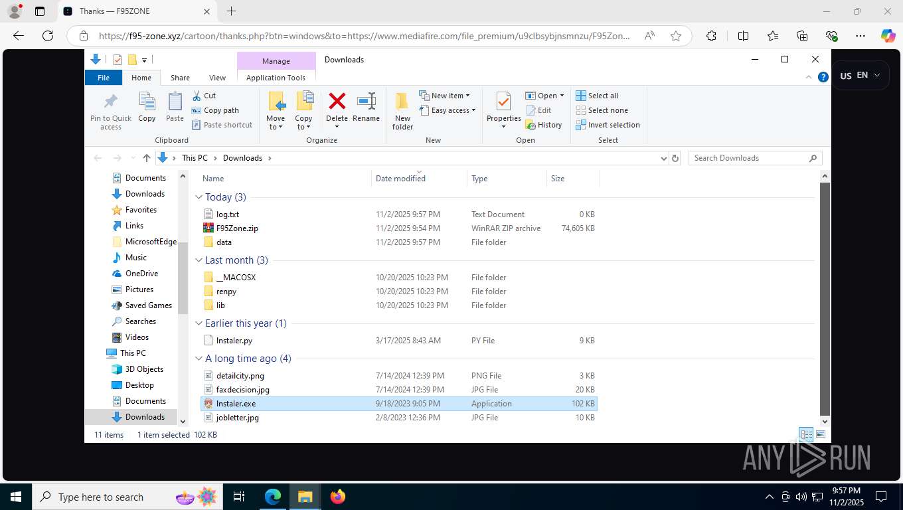The width and height of the screenshot is (903, 510).
Task: Open the Open button dropdown arrow
Action: [x=562, y=96]
